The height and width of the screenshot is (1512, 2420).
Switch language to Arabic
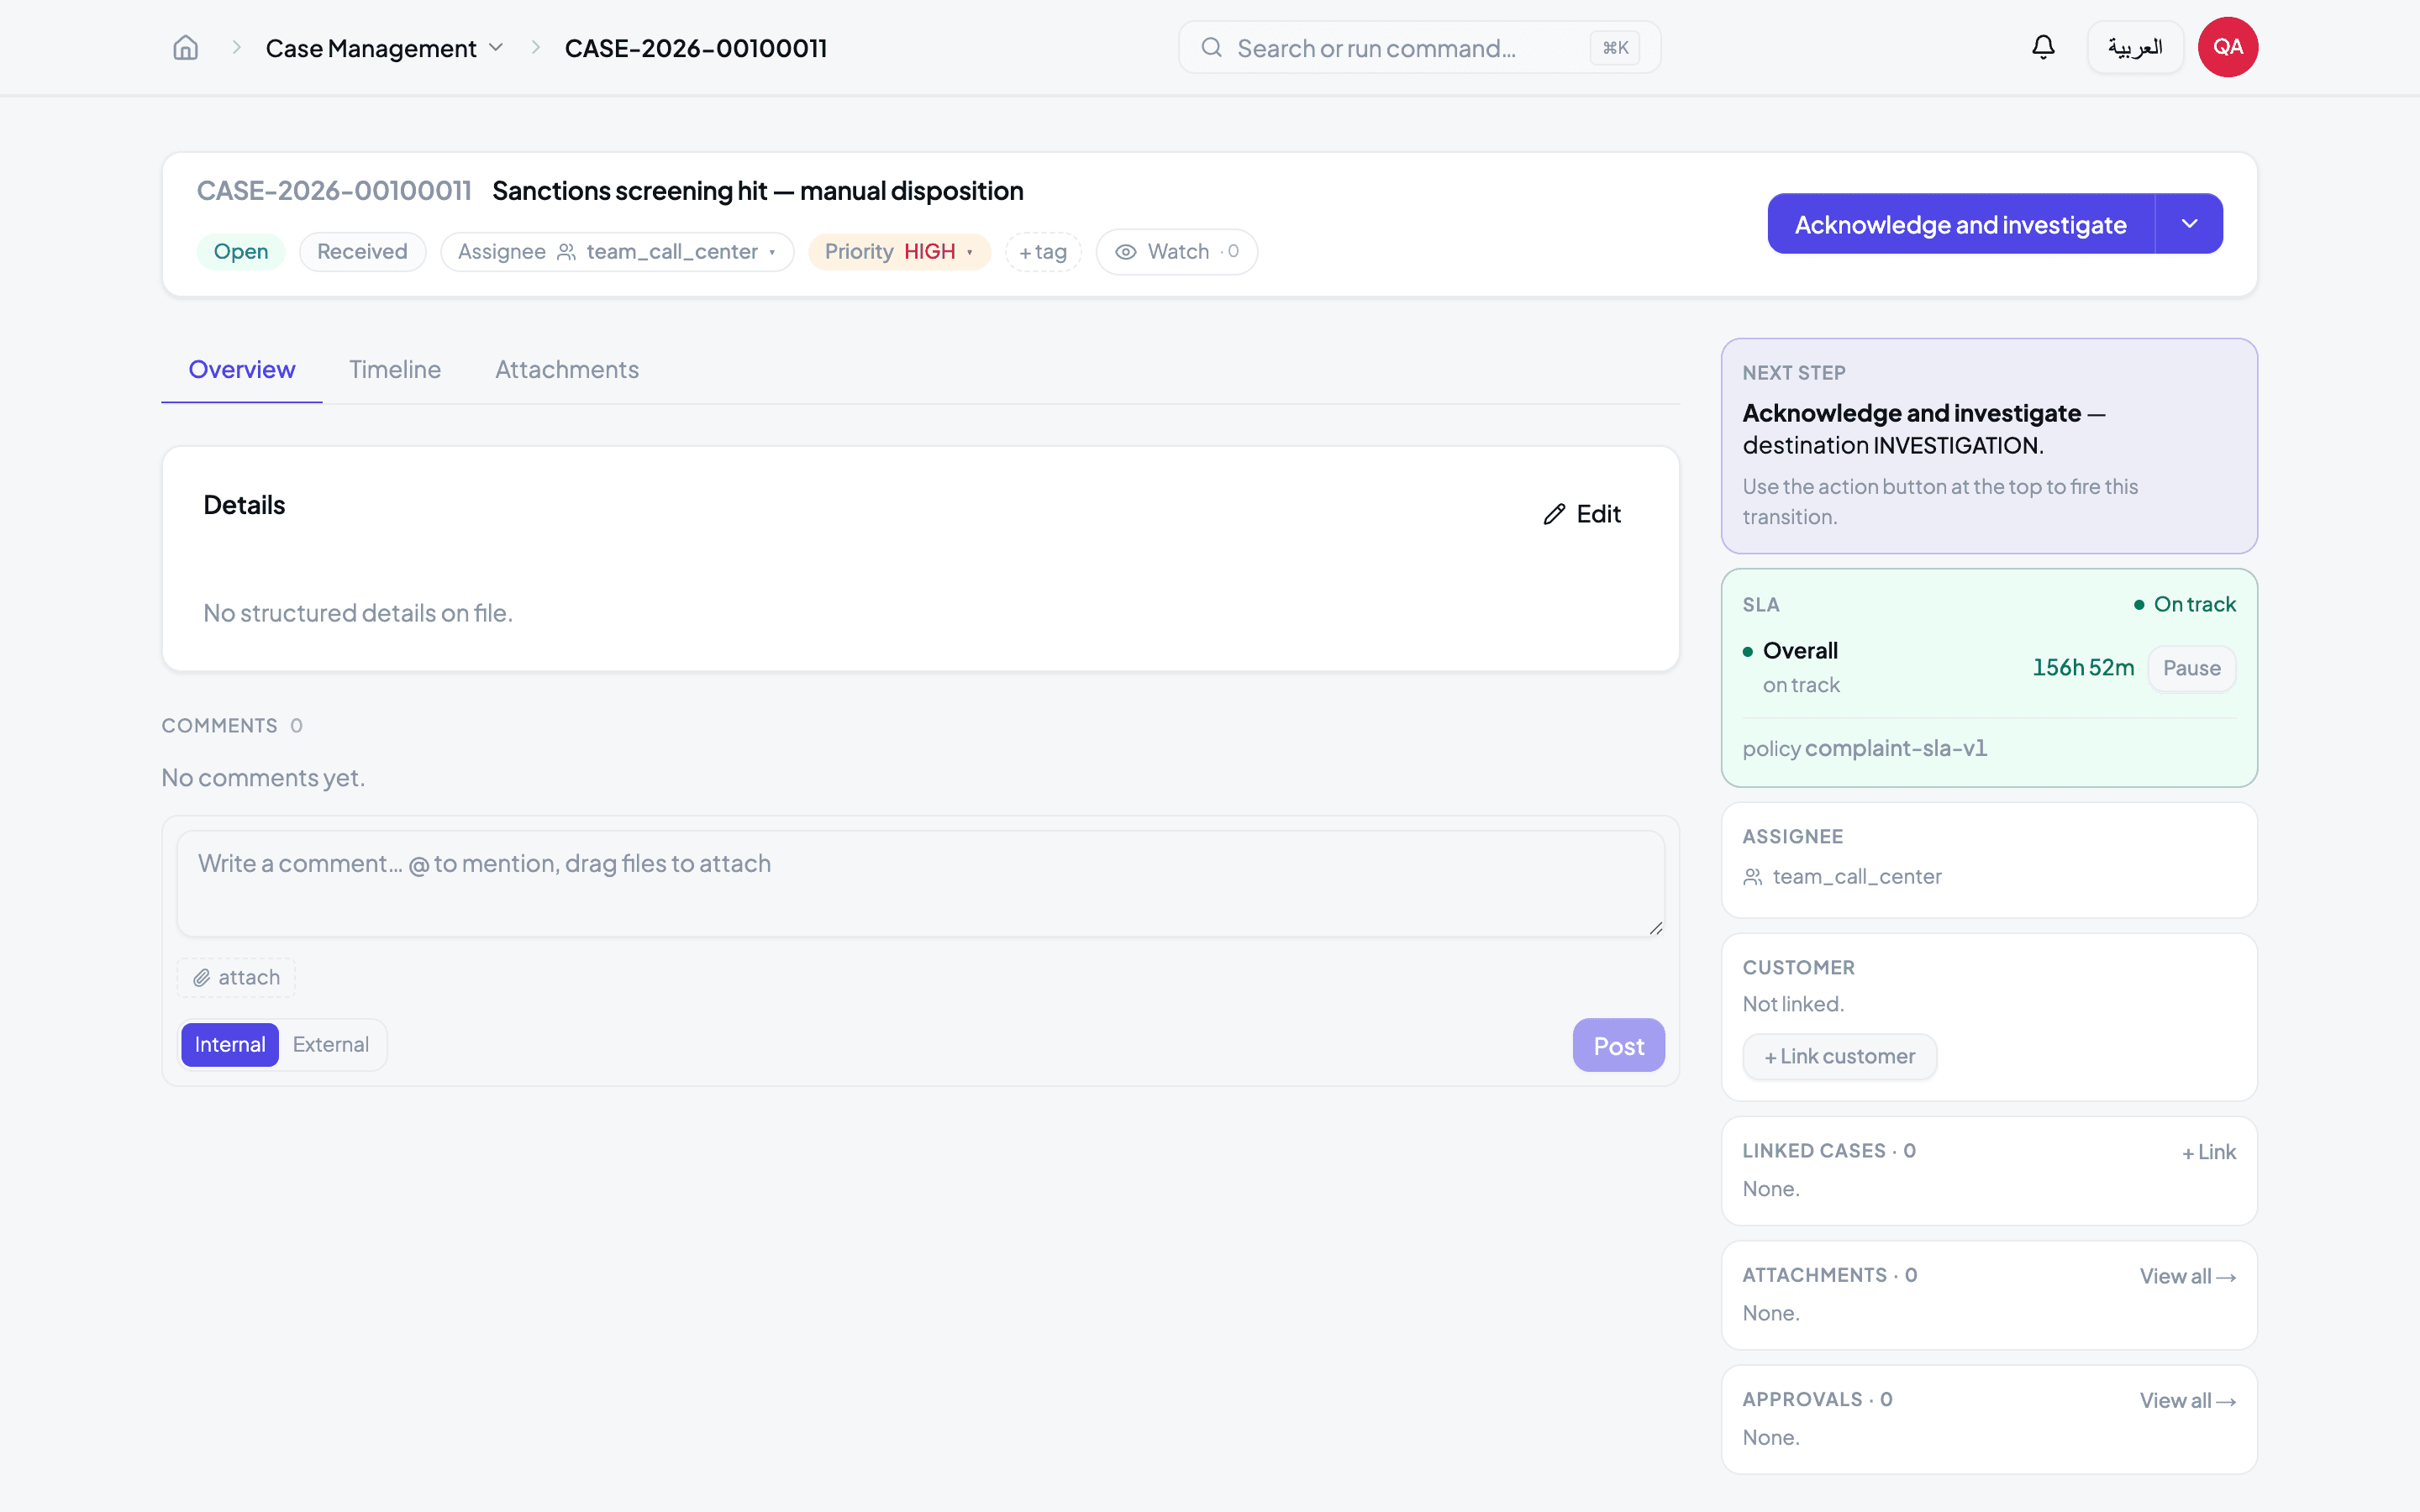click(x=2135, y=47)
